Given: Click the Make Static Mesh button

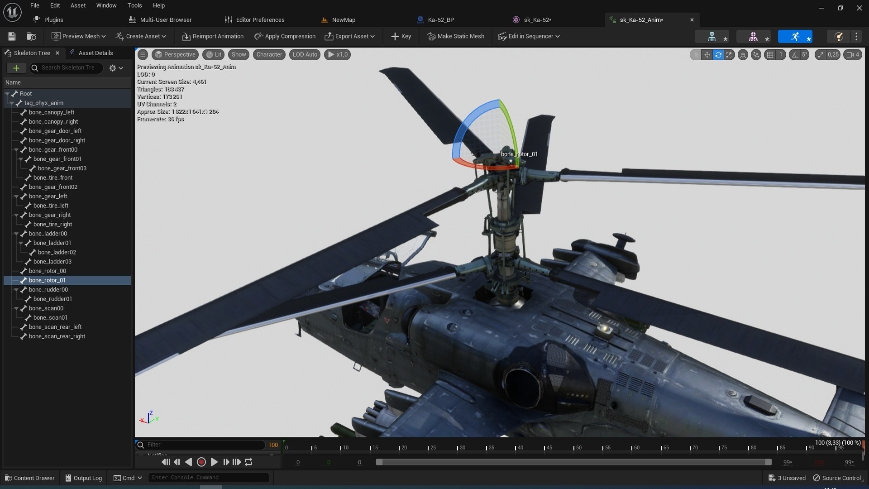Looking at the screenshot, I should tap(456, 36).
